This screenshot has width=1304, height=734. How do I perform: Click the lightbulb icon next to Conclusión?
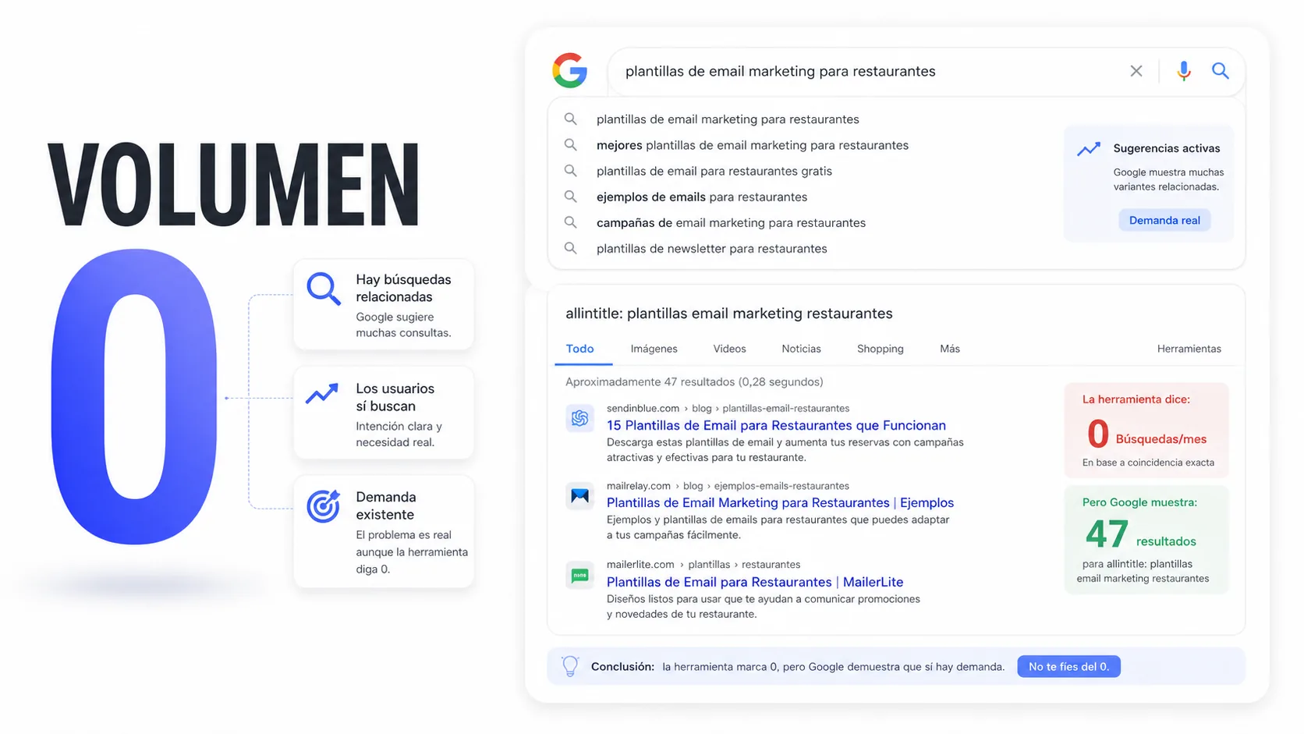coord(570,666)
